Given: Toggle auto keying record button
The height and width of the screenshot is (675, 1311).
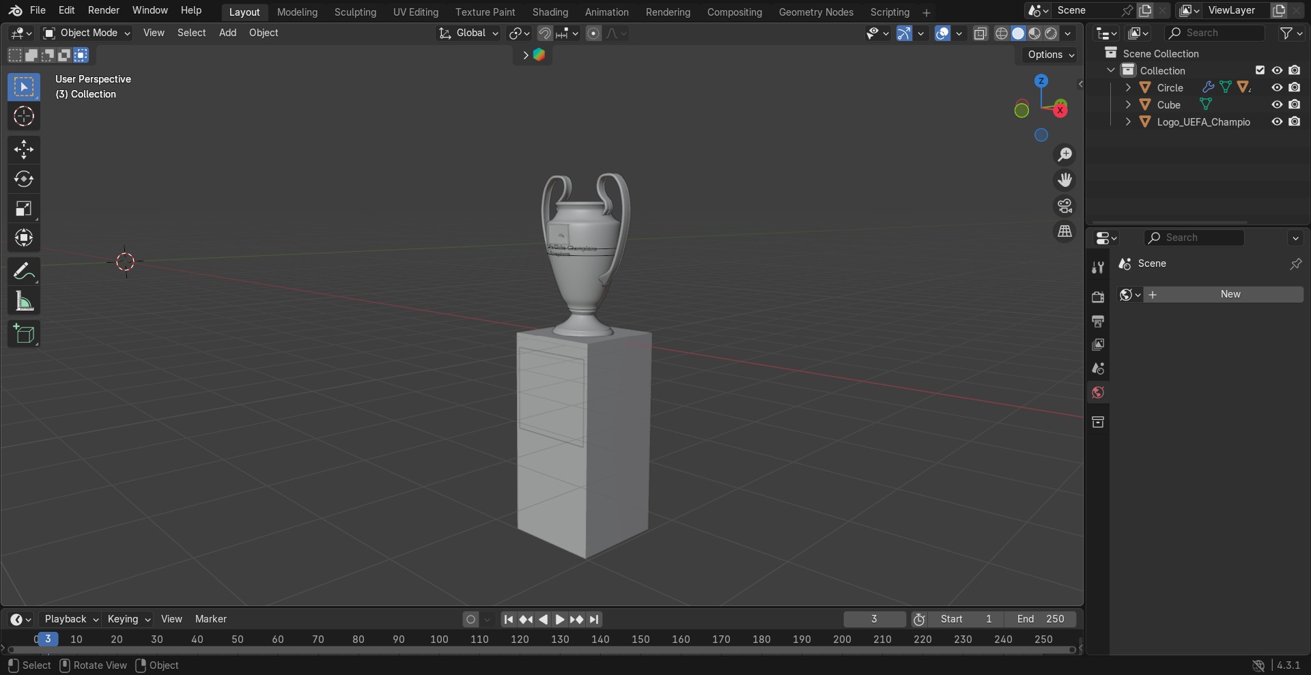Looking at the screenshot, I should pyautogui.click(x=470, y=620).
